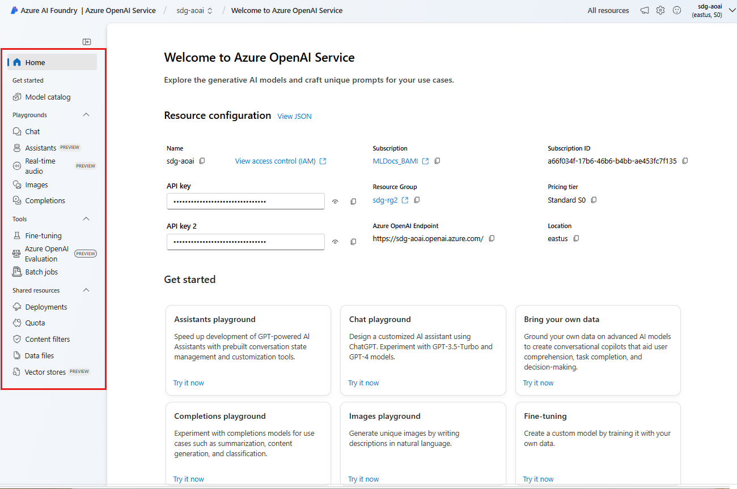Click Azure OpenAI Service breadcrumb
Image resolution: width=737 pixels, height=489 pixels.
[120, 10]
